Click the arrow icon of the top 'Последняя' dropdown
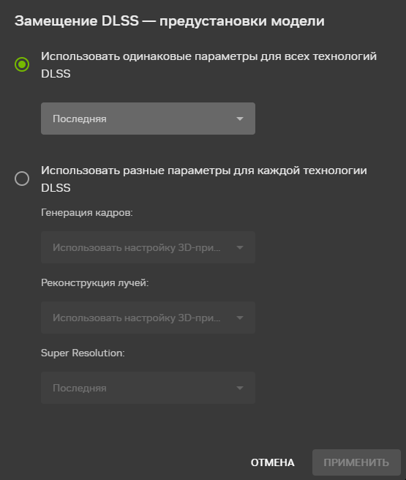The width and height of the screenshot is (406, 480). pos(240,119)
